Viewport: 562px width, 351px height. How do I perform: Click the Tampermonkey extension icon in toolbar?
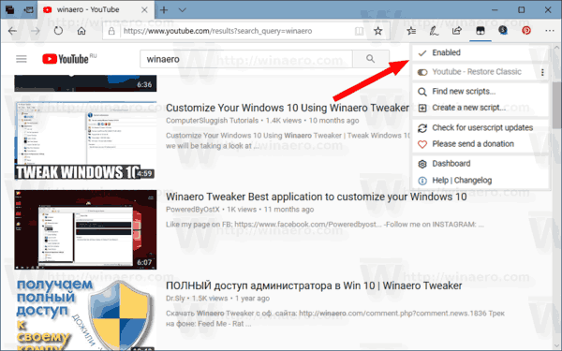(480, 31)
